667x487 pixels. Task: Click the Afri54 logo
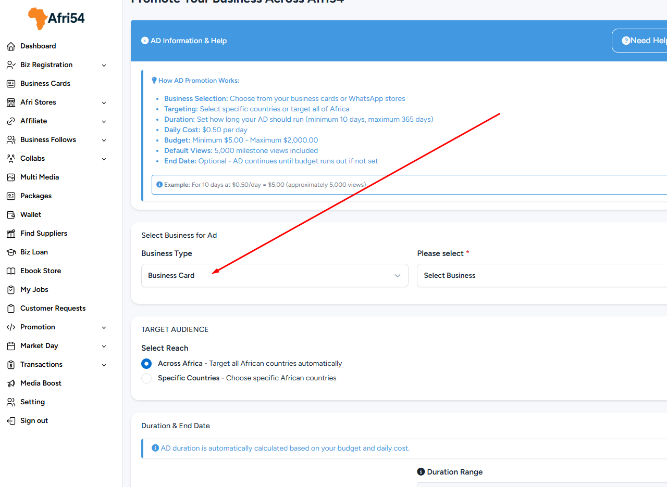[56, 19]
